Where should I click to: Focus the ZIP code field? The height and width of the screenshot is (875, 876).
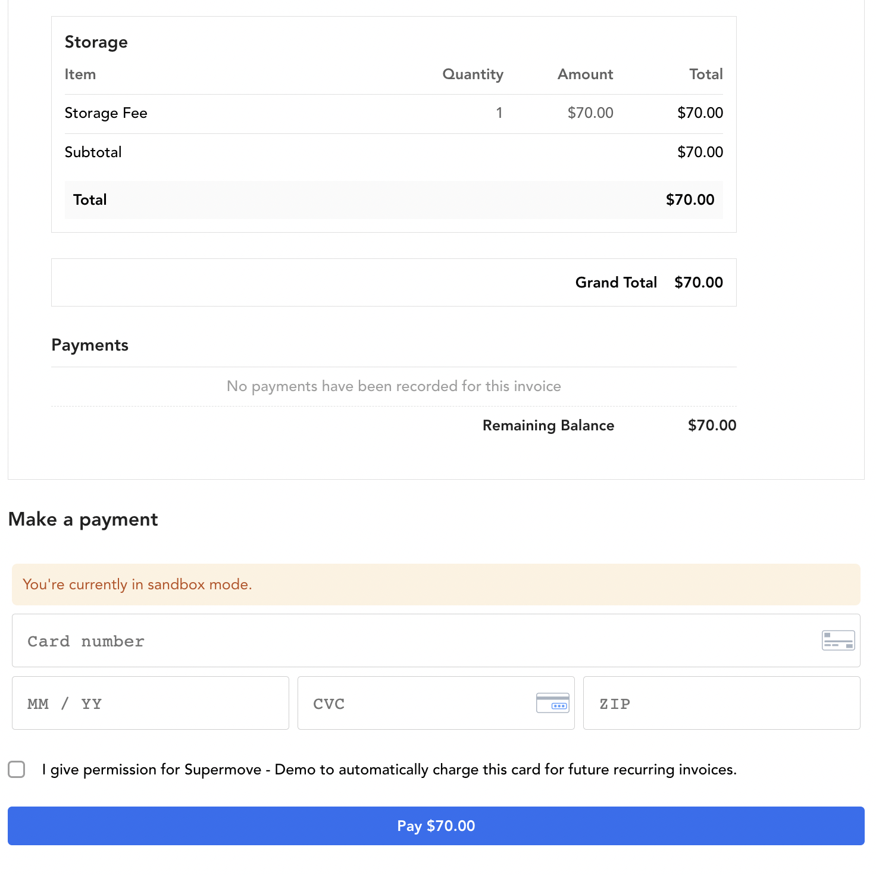pos(722,703)
